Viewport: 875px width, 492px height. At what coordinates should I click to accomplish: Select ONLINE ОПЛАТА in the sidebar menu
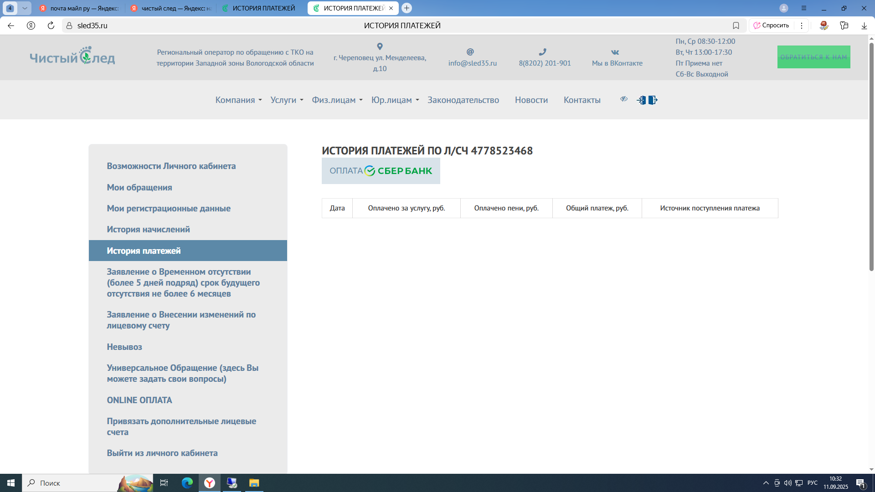click(x=139, y=400)
